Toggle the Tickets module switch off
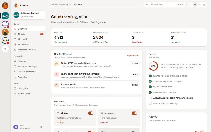 click(x=91, y=113)
